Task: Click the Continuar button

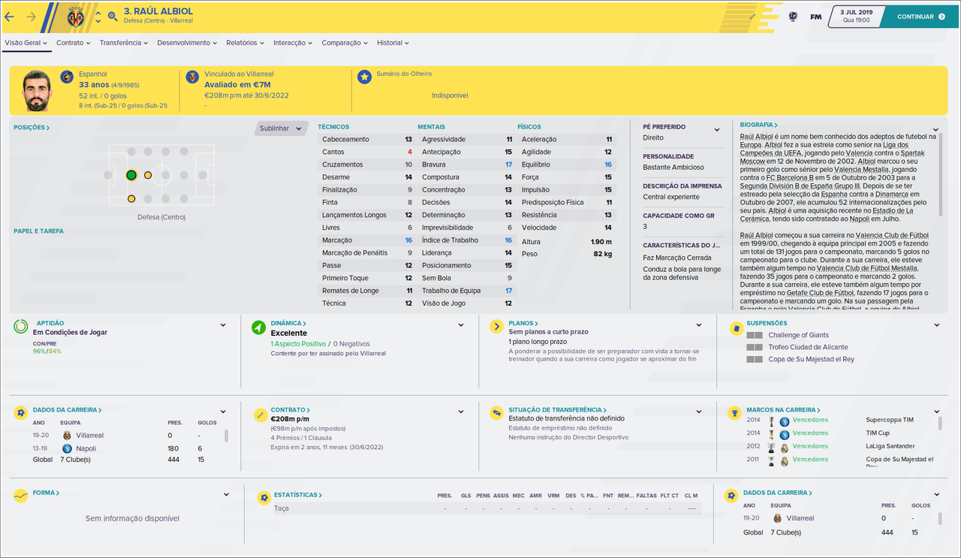Action: pos(921,17)
